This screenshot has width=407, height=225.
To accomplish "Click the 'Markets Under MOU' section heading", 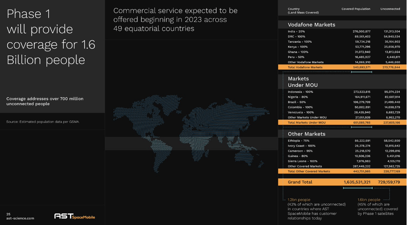I will pyautogui.click(x=303, y=82).
